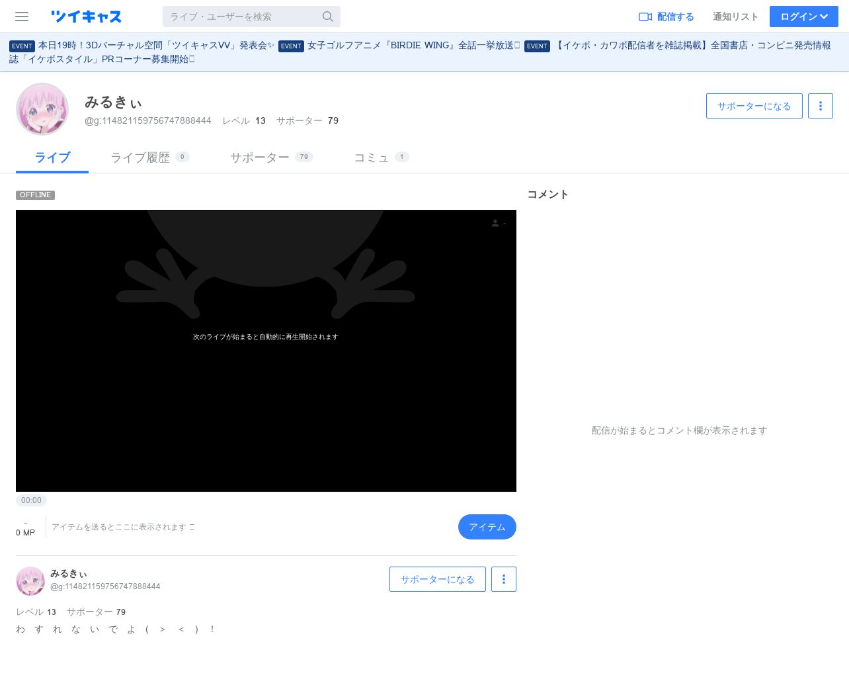Click the @g:114821159756747888444 ID in header
Viewport: 849px width, 693px height.
148,121
